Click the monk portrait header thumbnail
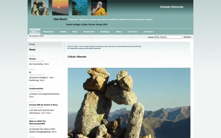The width and height of the screenshot is (221, 138). coord(99,8)
